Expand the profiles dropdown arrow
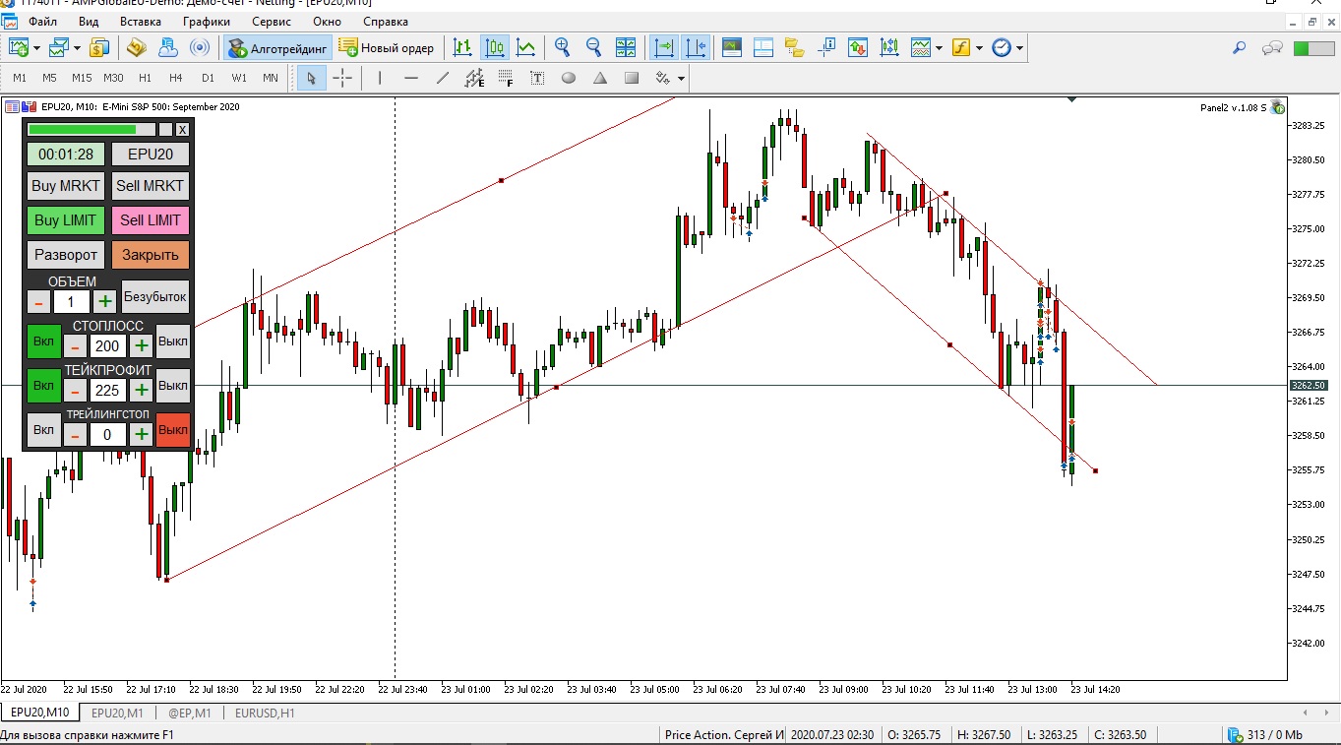Screen dimensions: 1341x745 pos(76,47)
